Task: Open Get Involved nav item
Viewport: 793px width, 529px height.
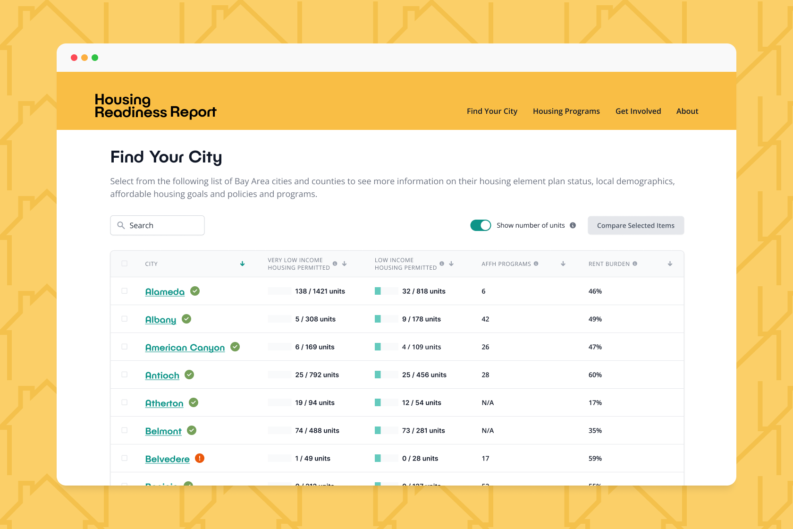Action: (638, 111)
